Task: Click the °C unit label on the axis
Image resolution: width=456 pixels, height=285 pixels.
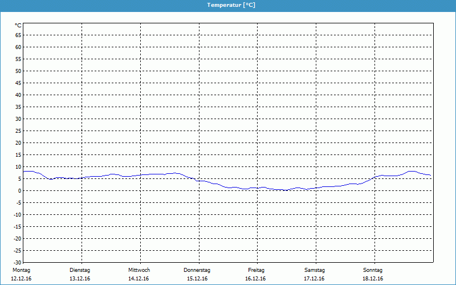Action: 18,26
